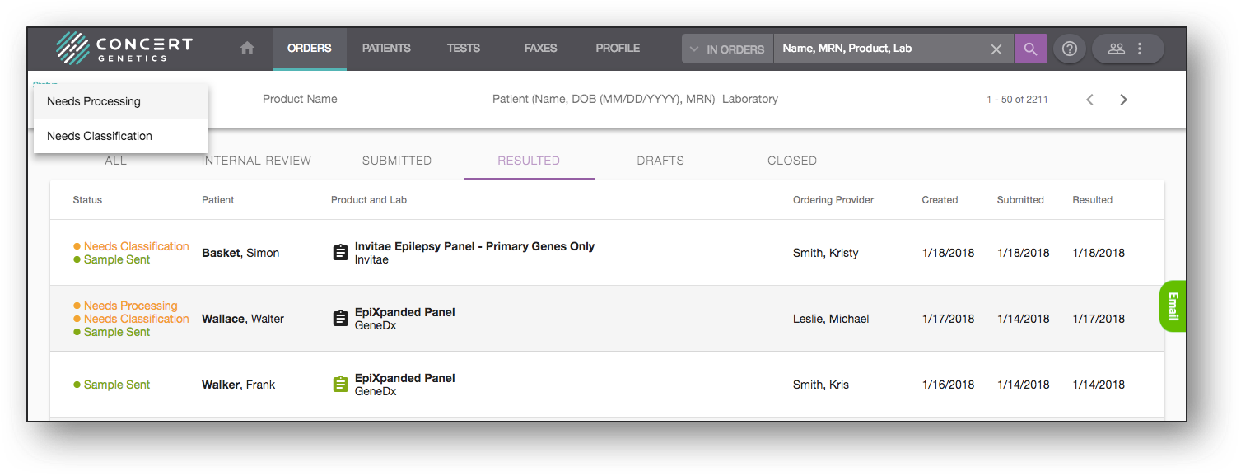Click green clipboard icon in Walker row
Viewport: 1241px width, 476px height.
[340, 385]
